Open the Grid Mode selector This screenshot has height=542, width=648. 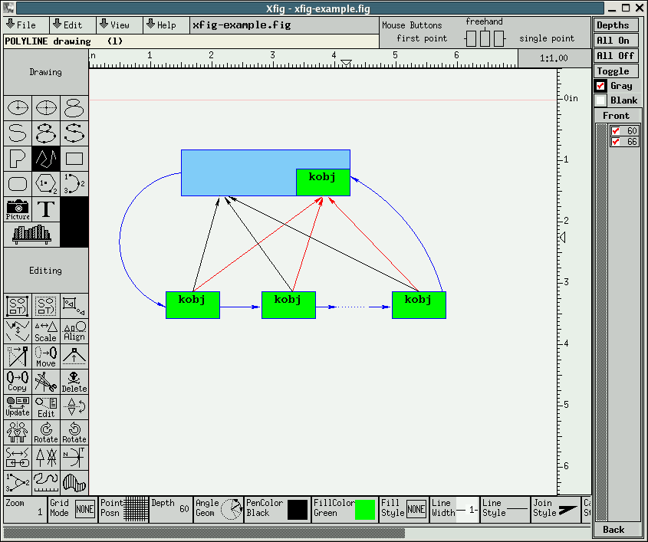coord(71,509)
